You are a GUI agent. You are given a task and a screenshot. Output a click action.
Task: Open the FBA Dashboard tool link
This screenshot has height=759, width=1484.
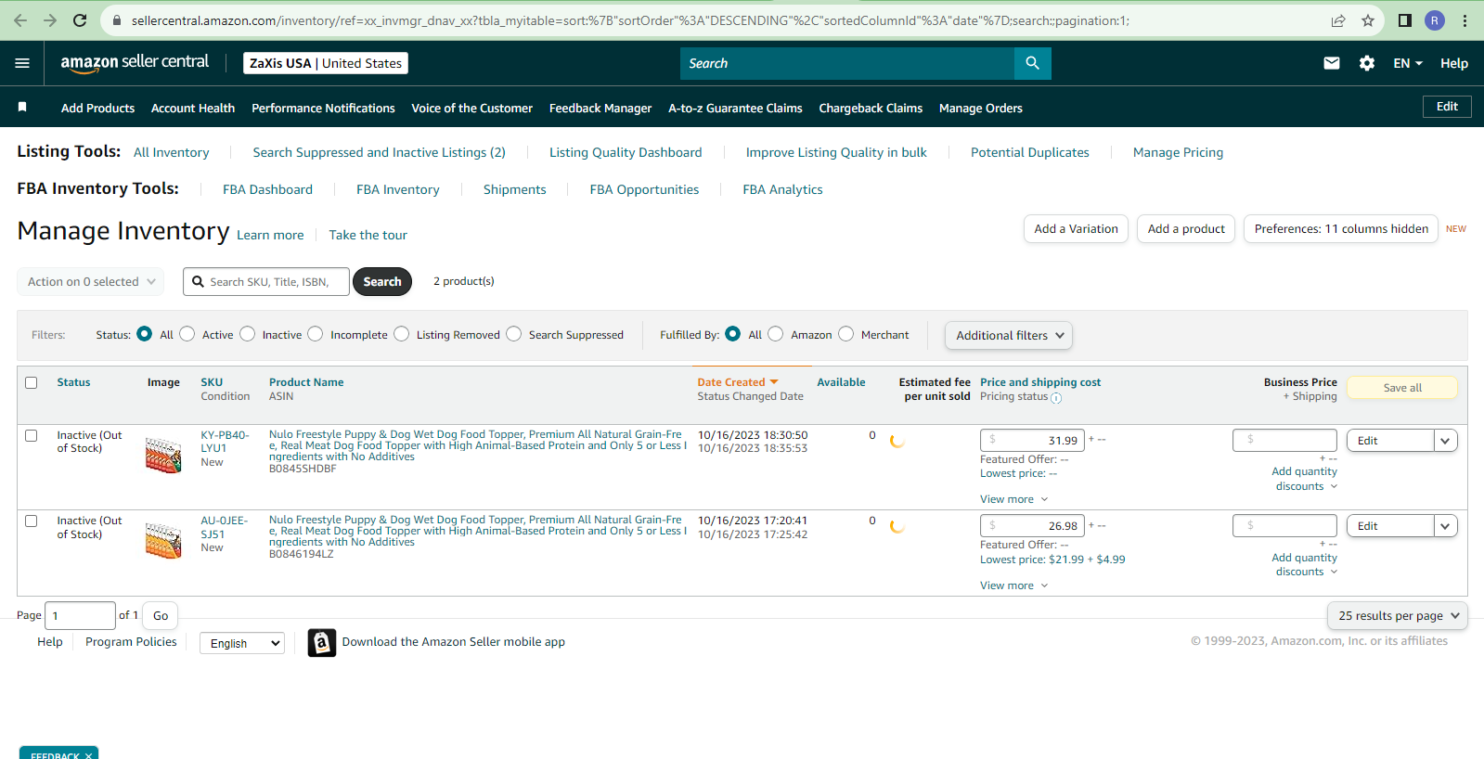(267, 189)
